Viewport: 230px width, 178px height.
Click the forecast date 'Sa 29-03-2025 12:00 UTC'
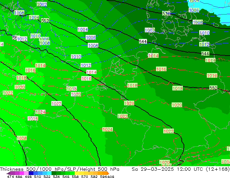point(168,169)
